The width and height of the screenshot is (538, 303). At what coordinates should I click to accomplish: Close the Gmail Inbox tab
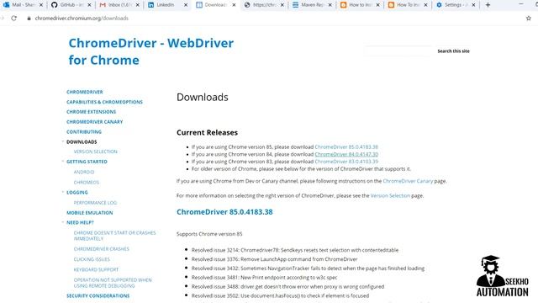click(x=138, y=5)
